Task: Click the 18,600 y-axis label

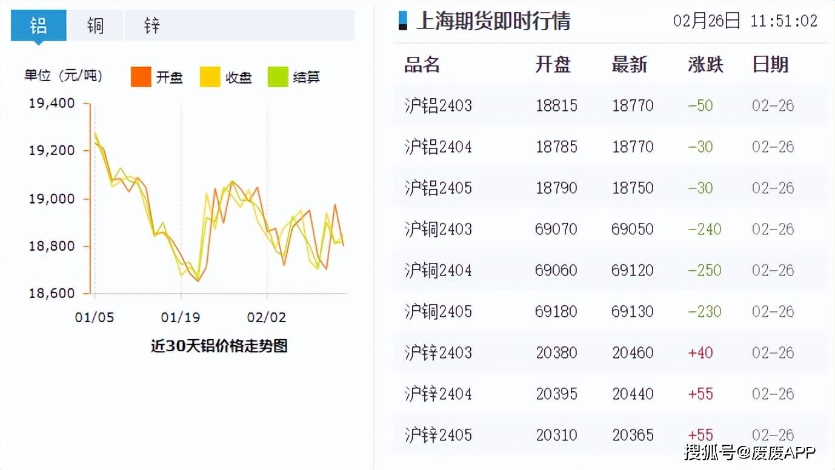Action: [x=52, y=293]
